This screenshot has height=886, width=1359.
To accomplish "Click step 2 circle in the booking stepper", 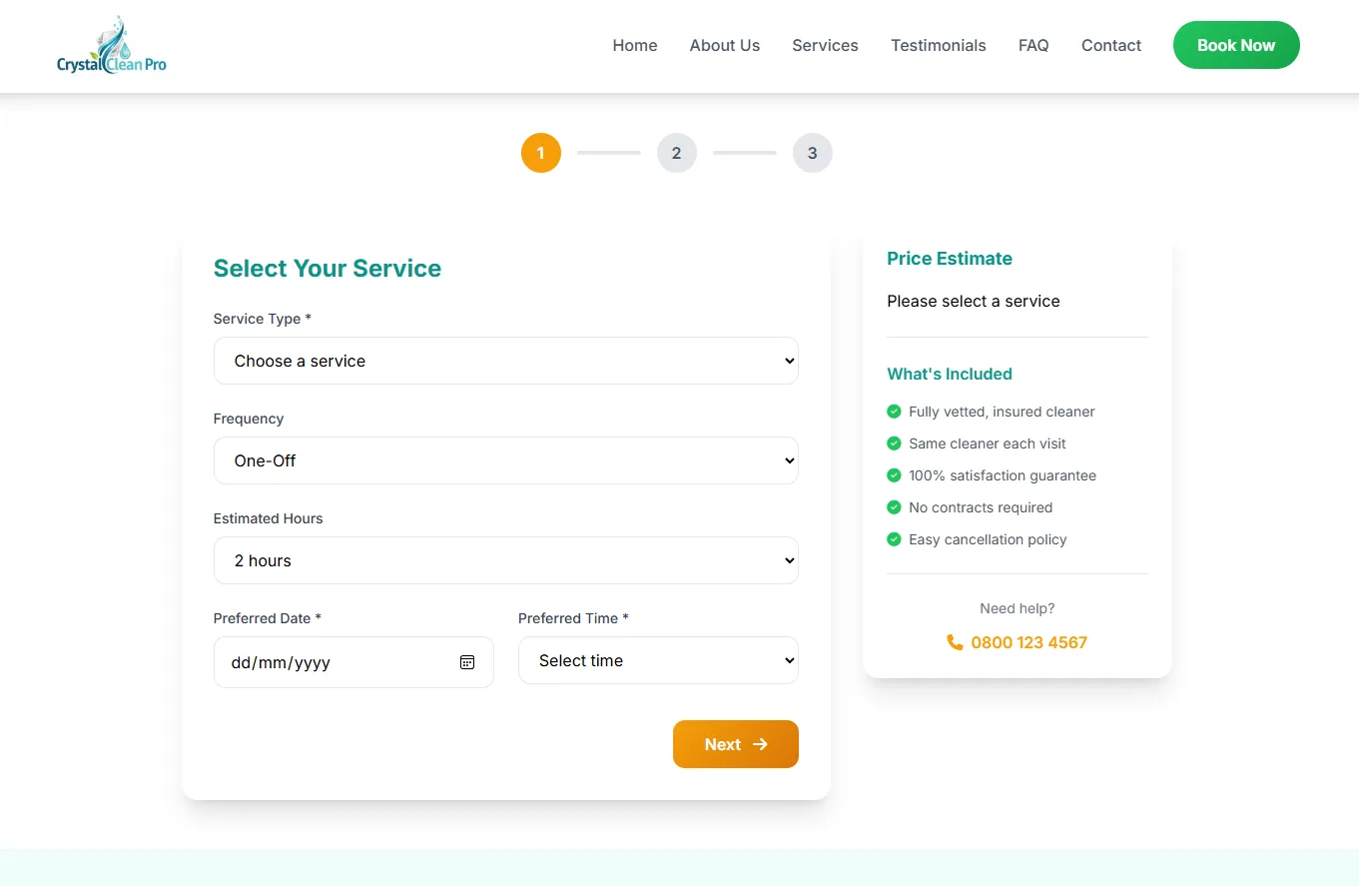I will 677,153.
